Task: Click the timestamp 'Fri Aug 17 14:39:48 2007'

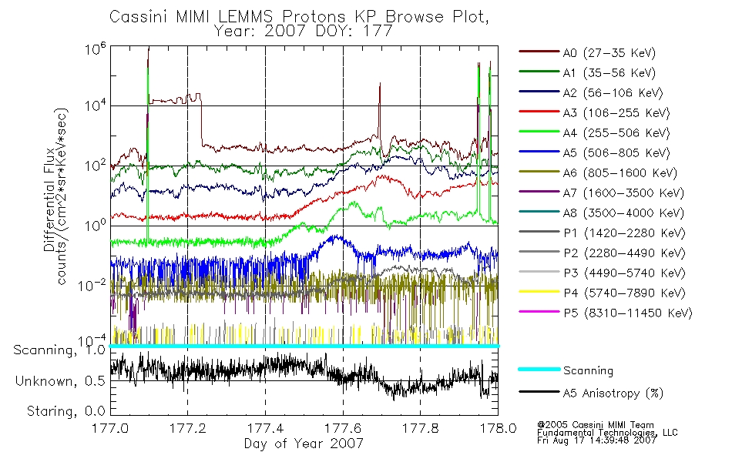Action: 596,440
